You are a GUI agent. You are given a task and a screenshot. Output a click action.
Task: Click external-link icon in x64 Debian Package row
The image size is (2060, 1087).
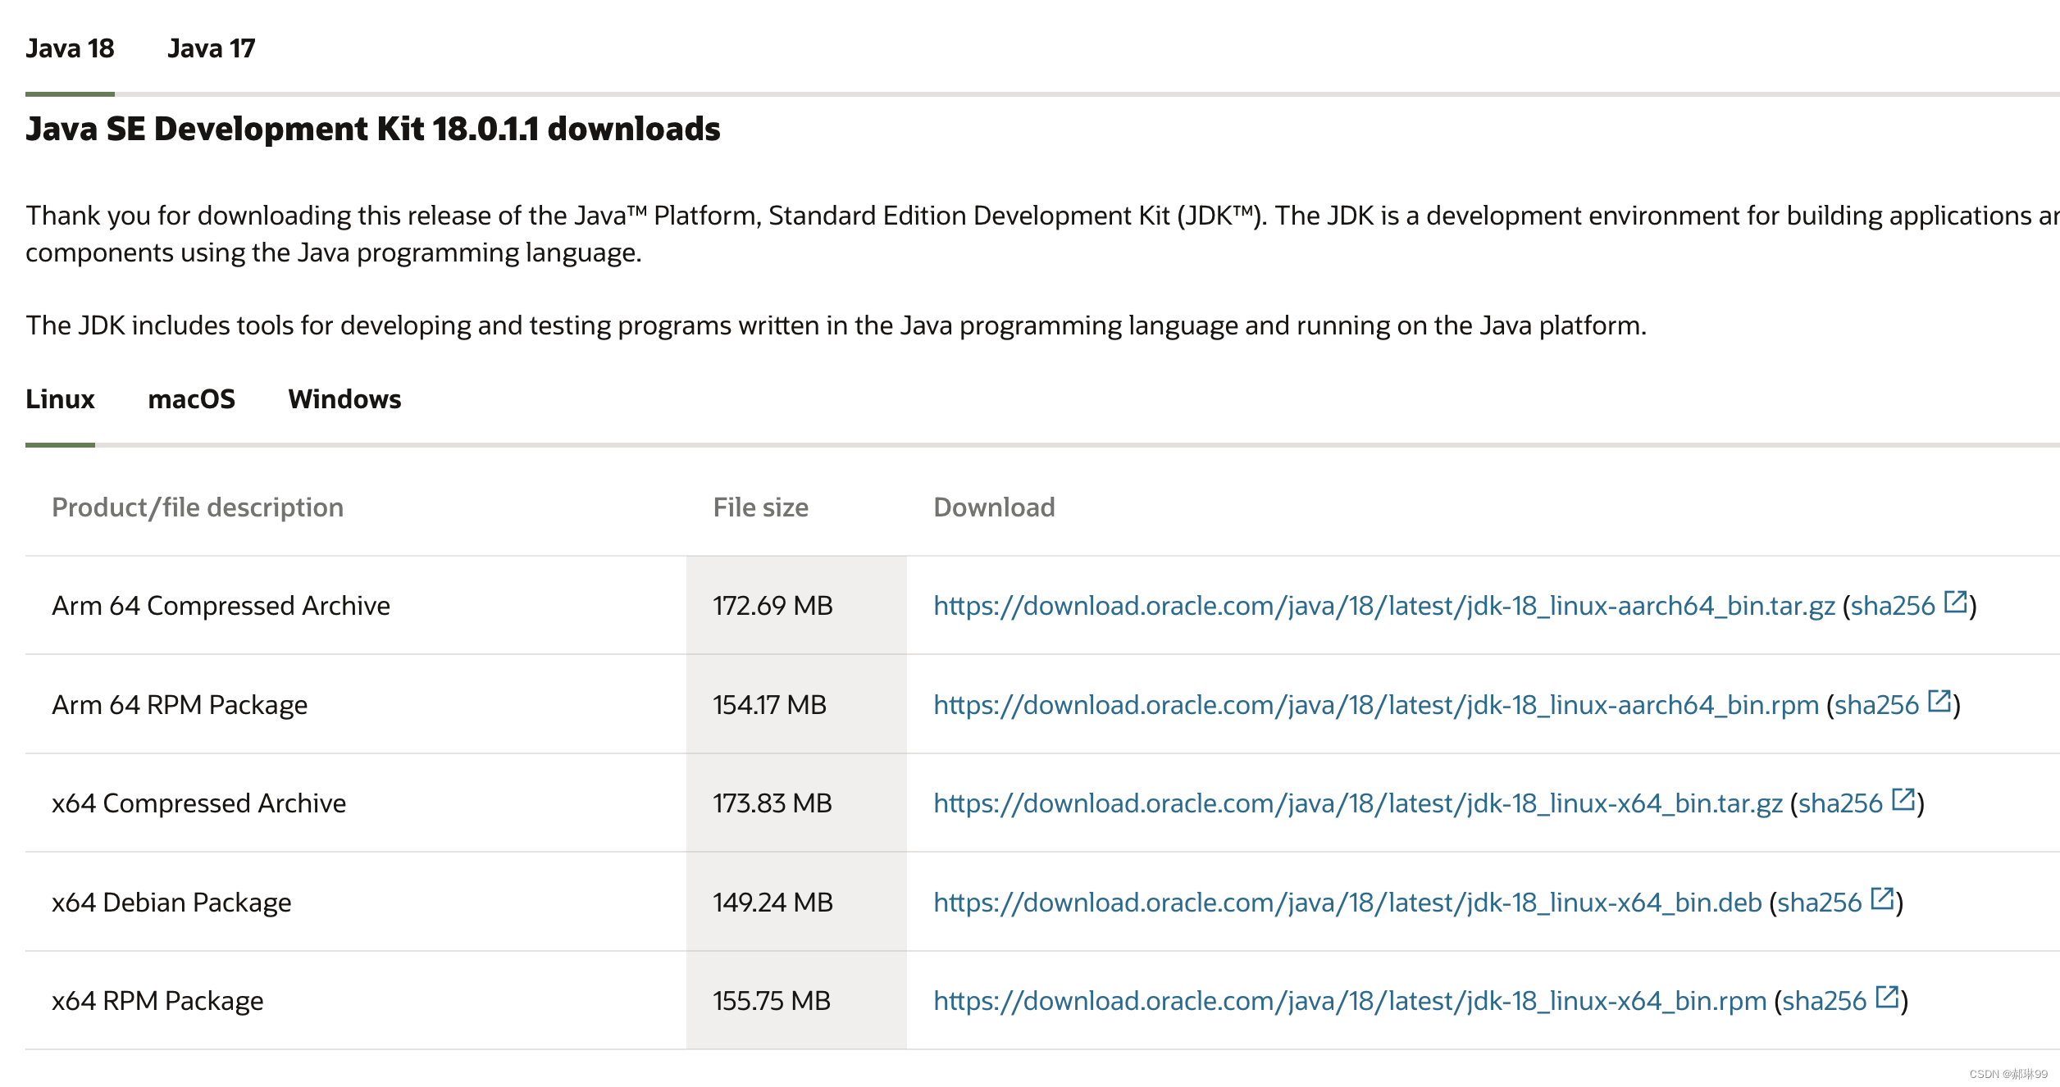tap(1883, 898)
